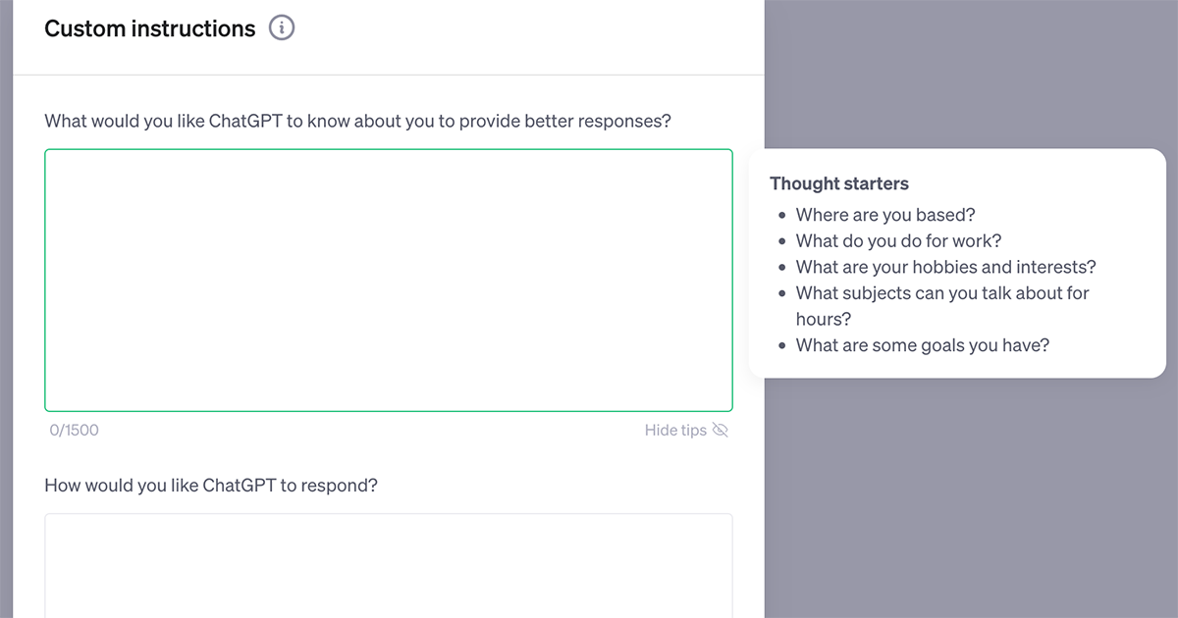
Task: Select 'What do you do for work?' tip
Action: [898, 240]
